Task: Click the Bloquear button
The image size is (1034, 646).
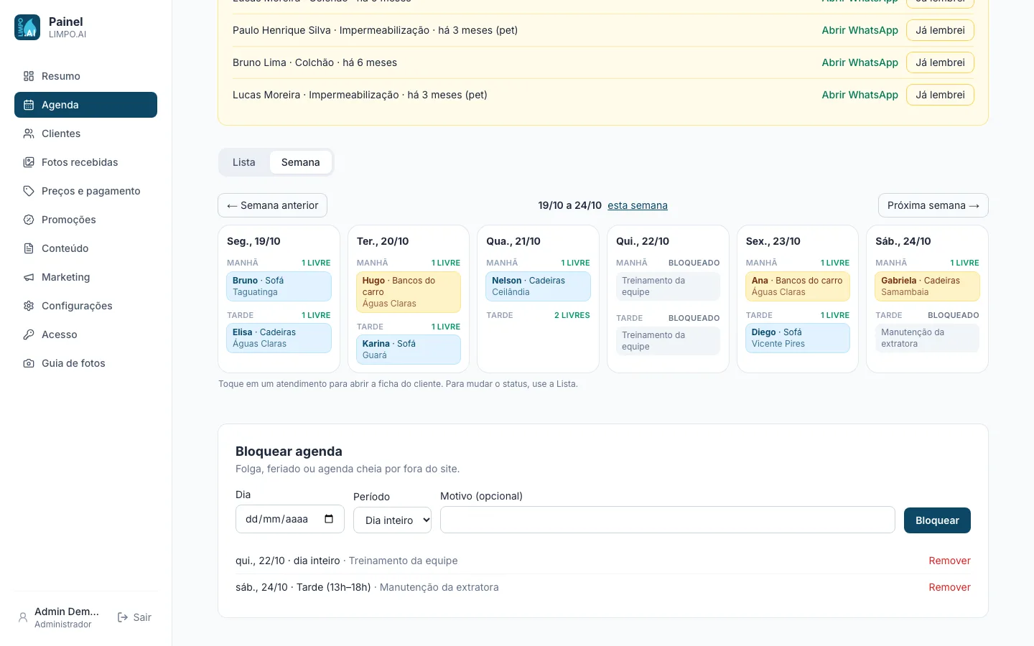Action: (937, 520)
